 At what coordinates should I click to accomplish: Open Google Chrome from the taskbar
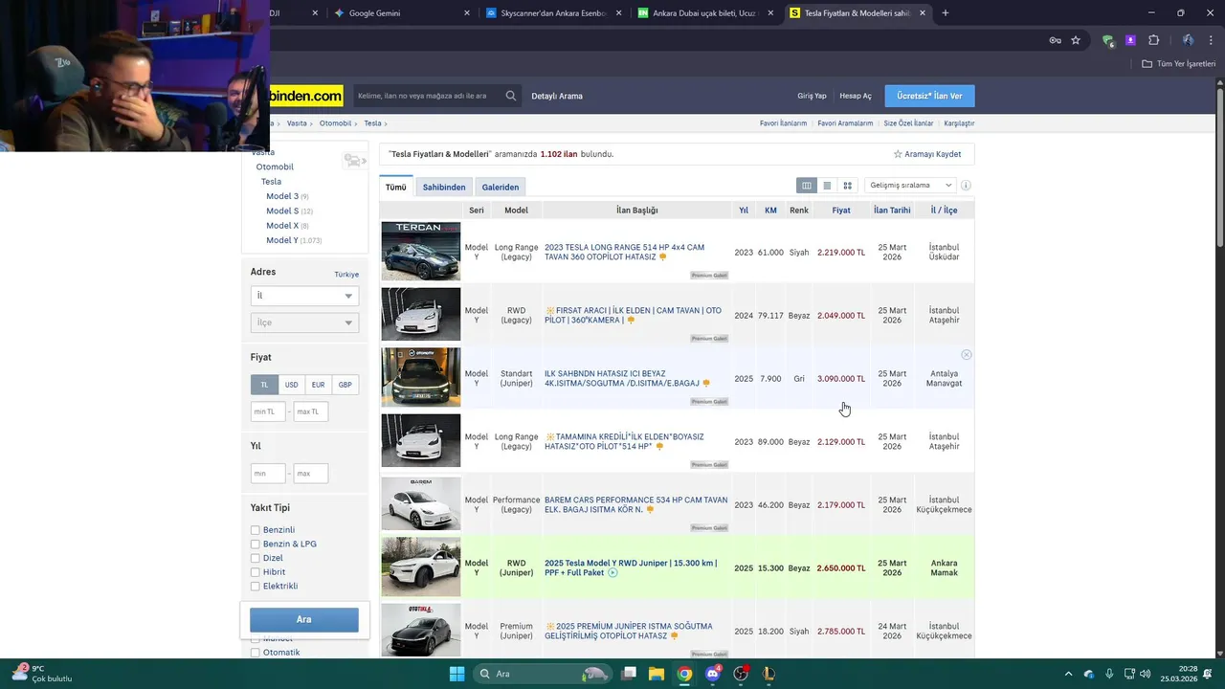pos(684,674)
